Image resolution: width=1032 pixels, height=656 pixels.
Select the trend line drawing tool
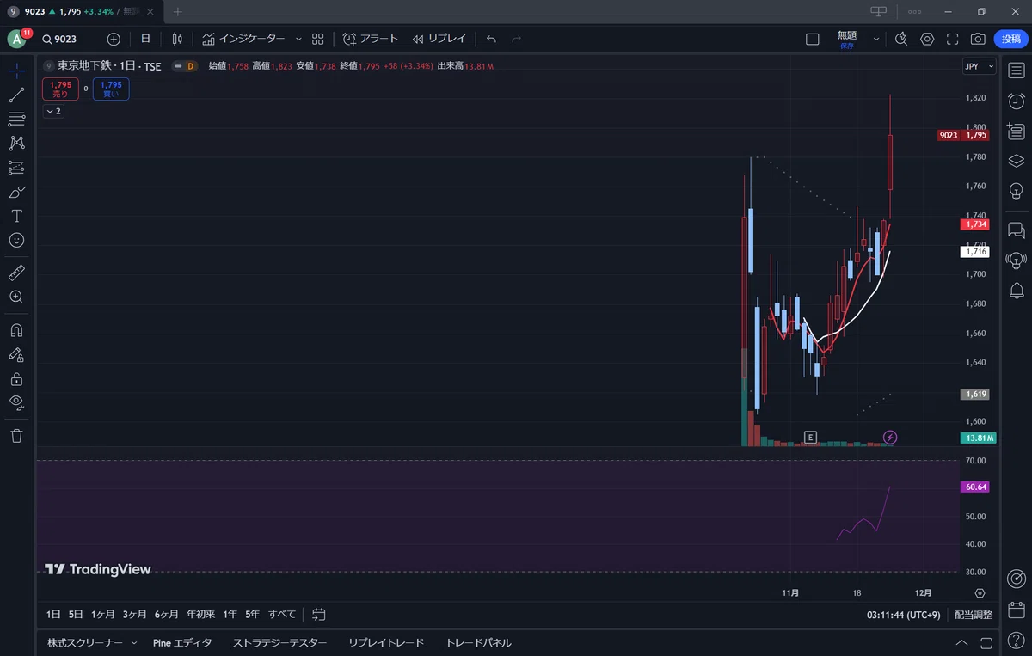pos(16,95)
